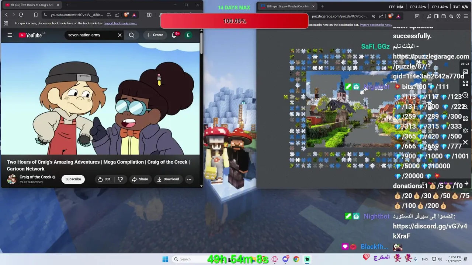
Task: Like the Craig of the Creek video
Action: pyautogui.click(x=104, y=179)
